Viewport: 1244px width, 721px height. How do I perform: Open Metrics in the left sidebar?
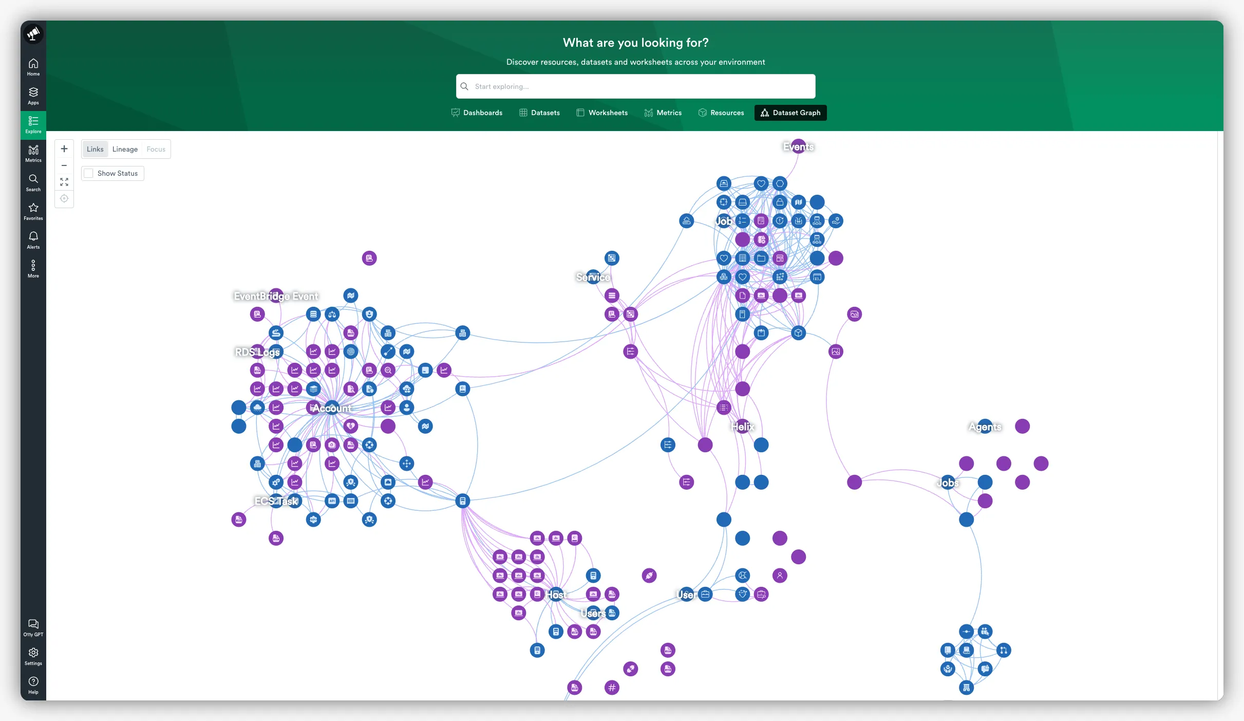tap(33, 154)
